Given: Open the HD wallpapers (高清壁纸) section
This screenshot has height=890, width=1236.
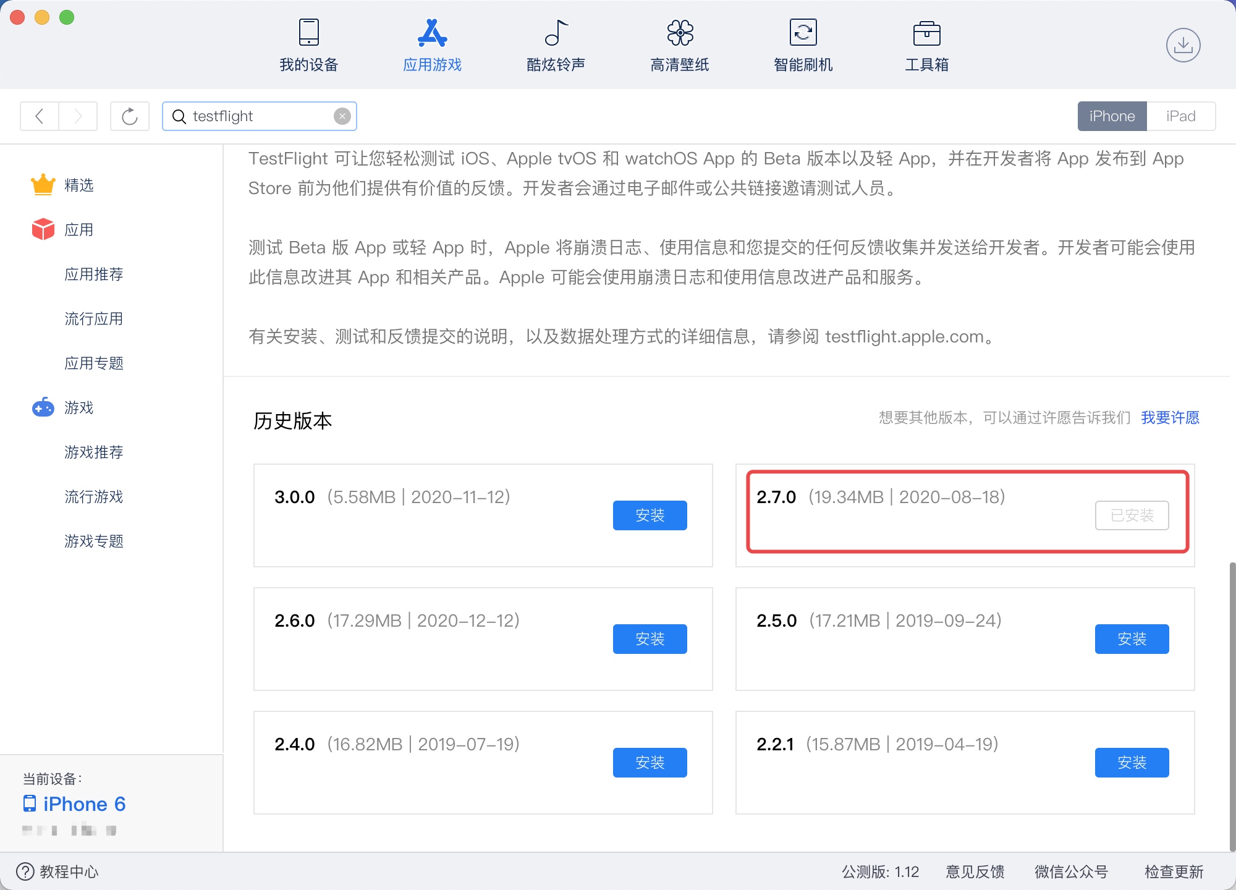Looking at the screenshot, I should pos(679,46).
